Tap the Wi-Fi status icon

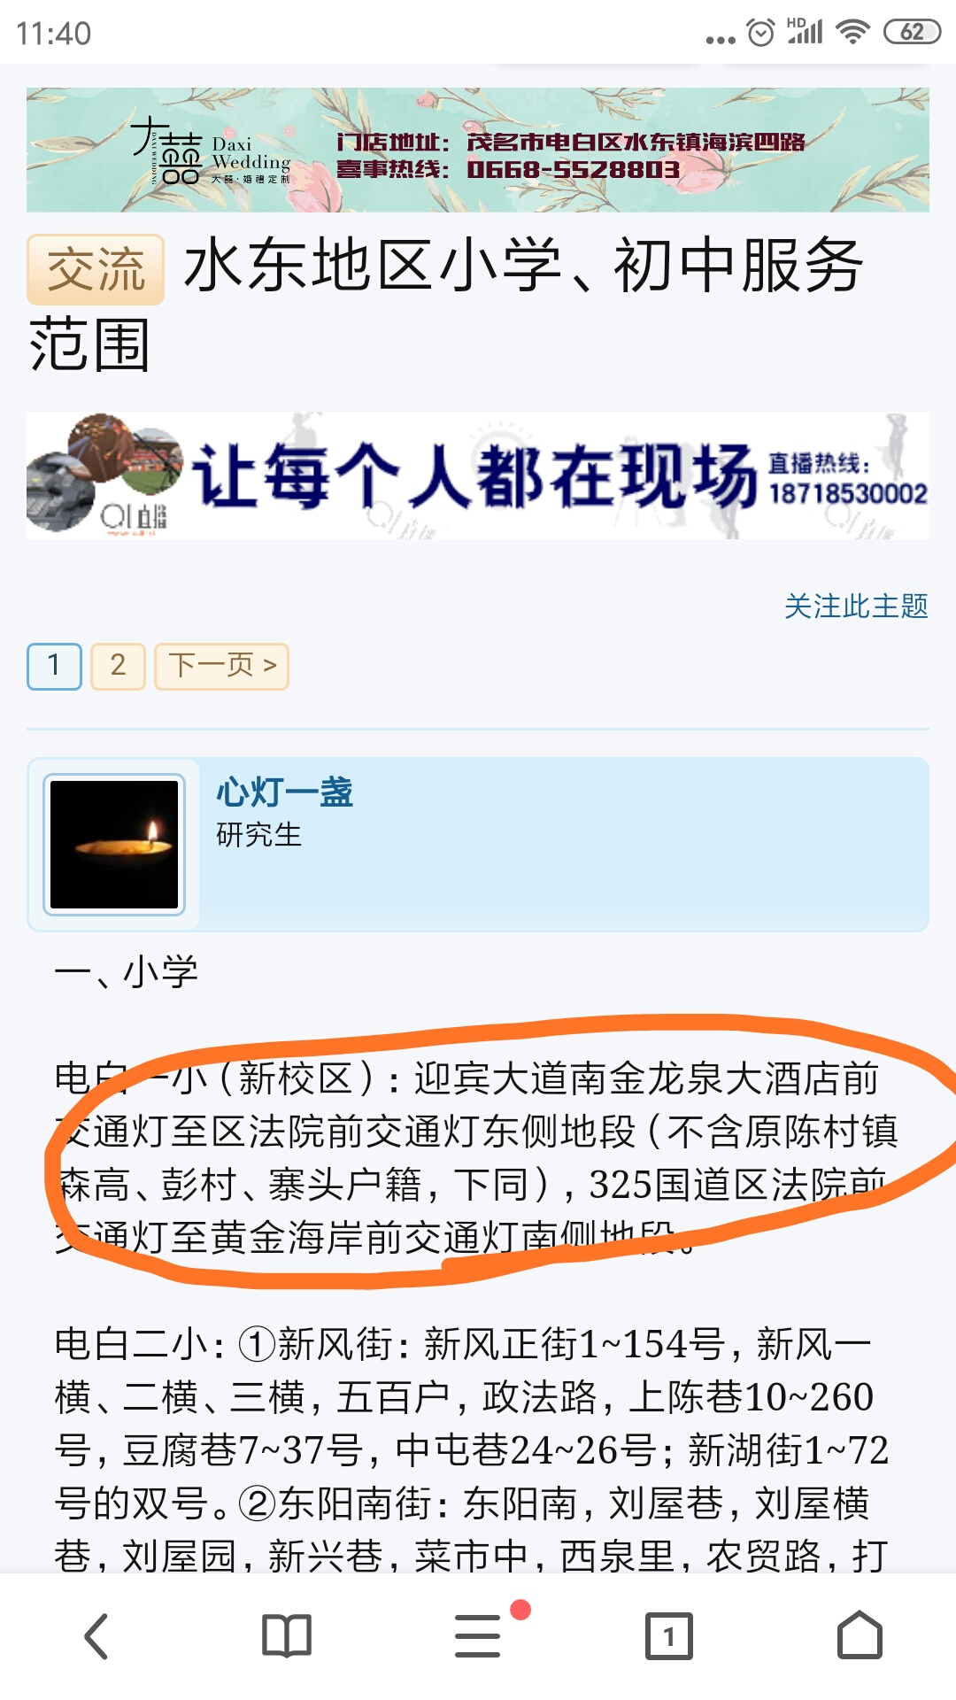click(853, 33)
